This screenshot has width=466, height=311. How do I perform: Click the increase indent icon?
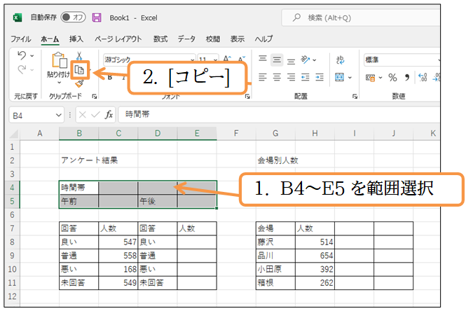coord(320,78)
